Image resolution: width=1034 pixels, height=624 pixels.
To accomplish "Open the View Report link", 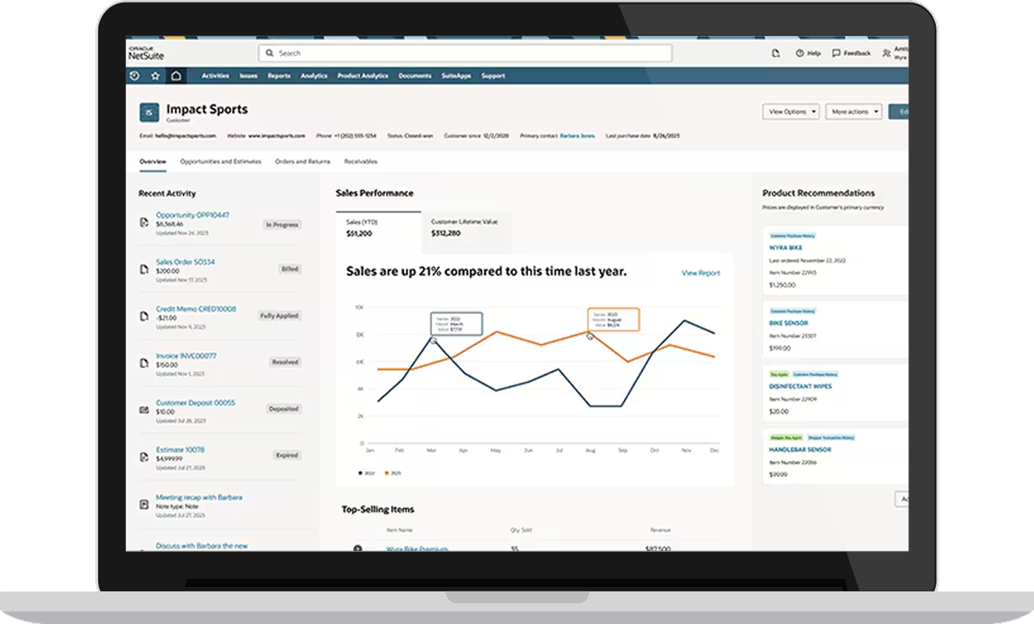I will (x=700, y=273).
